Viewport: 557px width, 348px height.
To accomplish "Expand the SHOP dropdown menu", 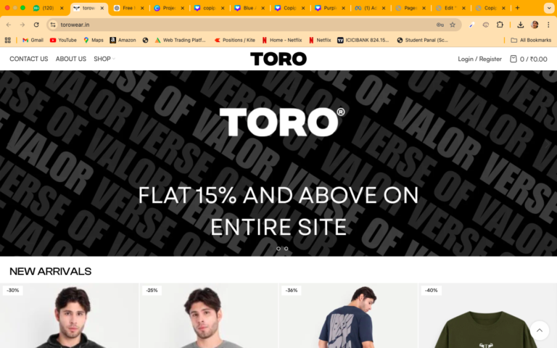I will click(104, 59).
